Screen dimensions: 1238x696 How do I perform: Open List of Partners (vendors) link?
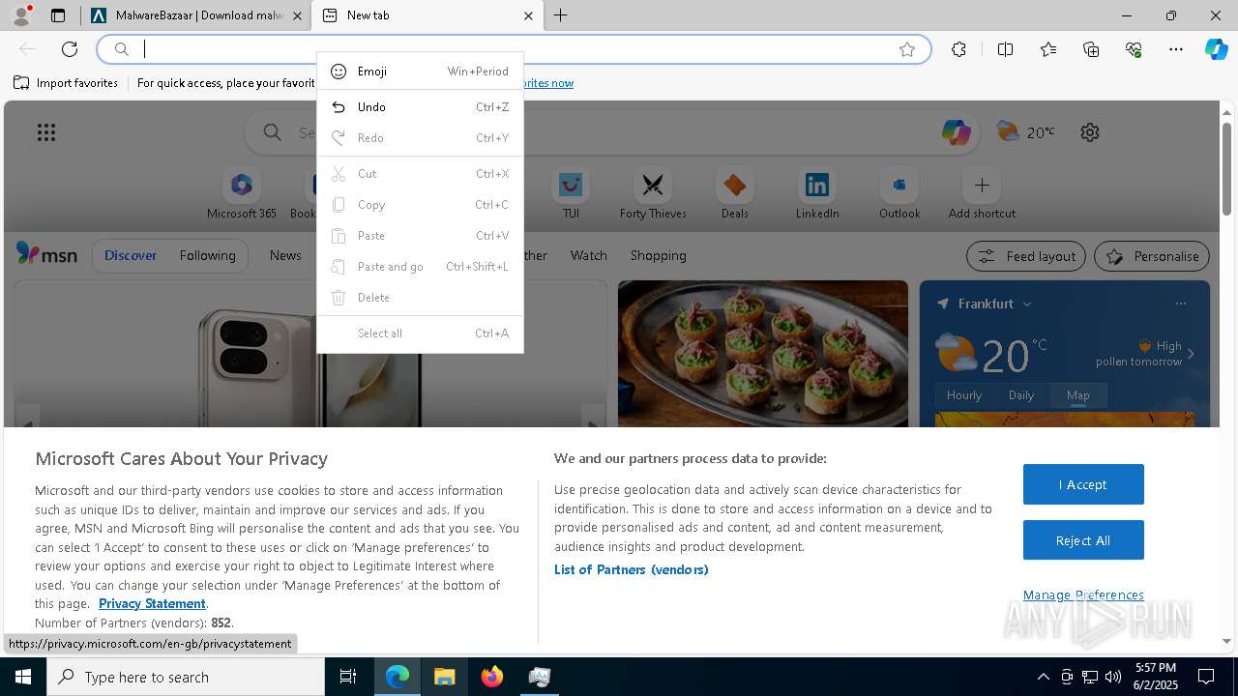632,569
